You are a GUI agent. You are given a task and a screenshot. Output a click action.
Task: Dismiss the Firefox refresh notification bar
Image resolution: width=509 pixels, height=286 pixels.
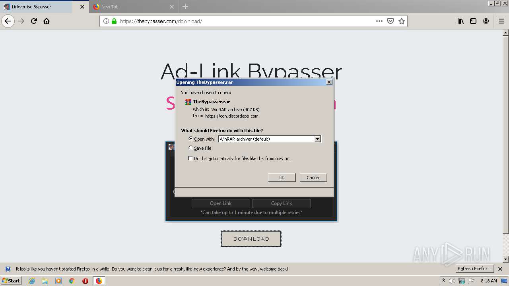click(500, 269)
